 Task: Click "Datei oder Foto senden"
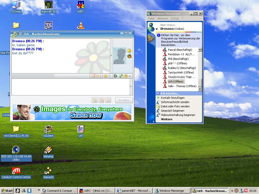(x=175, y=106)
